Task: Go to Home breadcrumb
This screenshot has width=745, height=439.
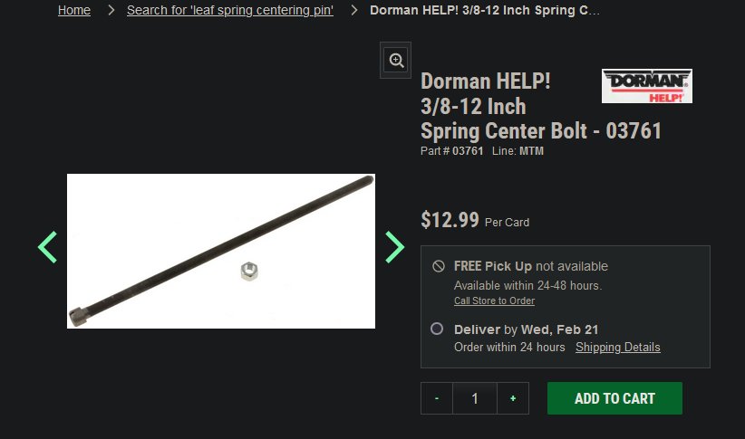Action: [x=74, y=10]
